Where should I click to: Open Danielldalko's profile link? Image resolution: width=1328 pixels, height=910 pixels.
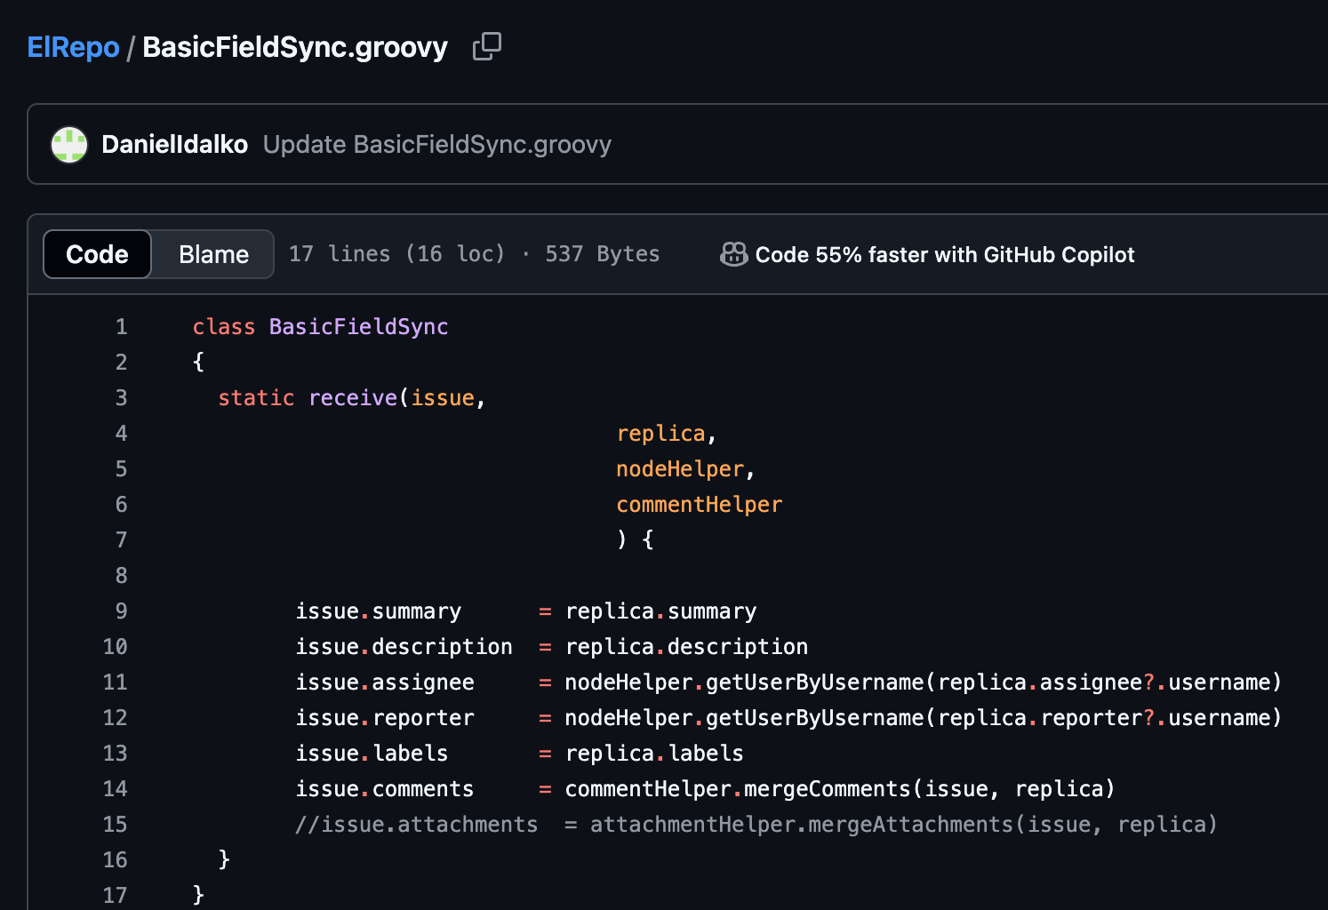point(175,145)
